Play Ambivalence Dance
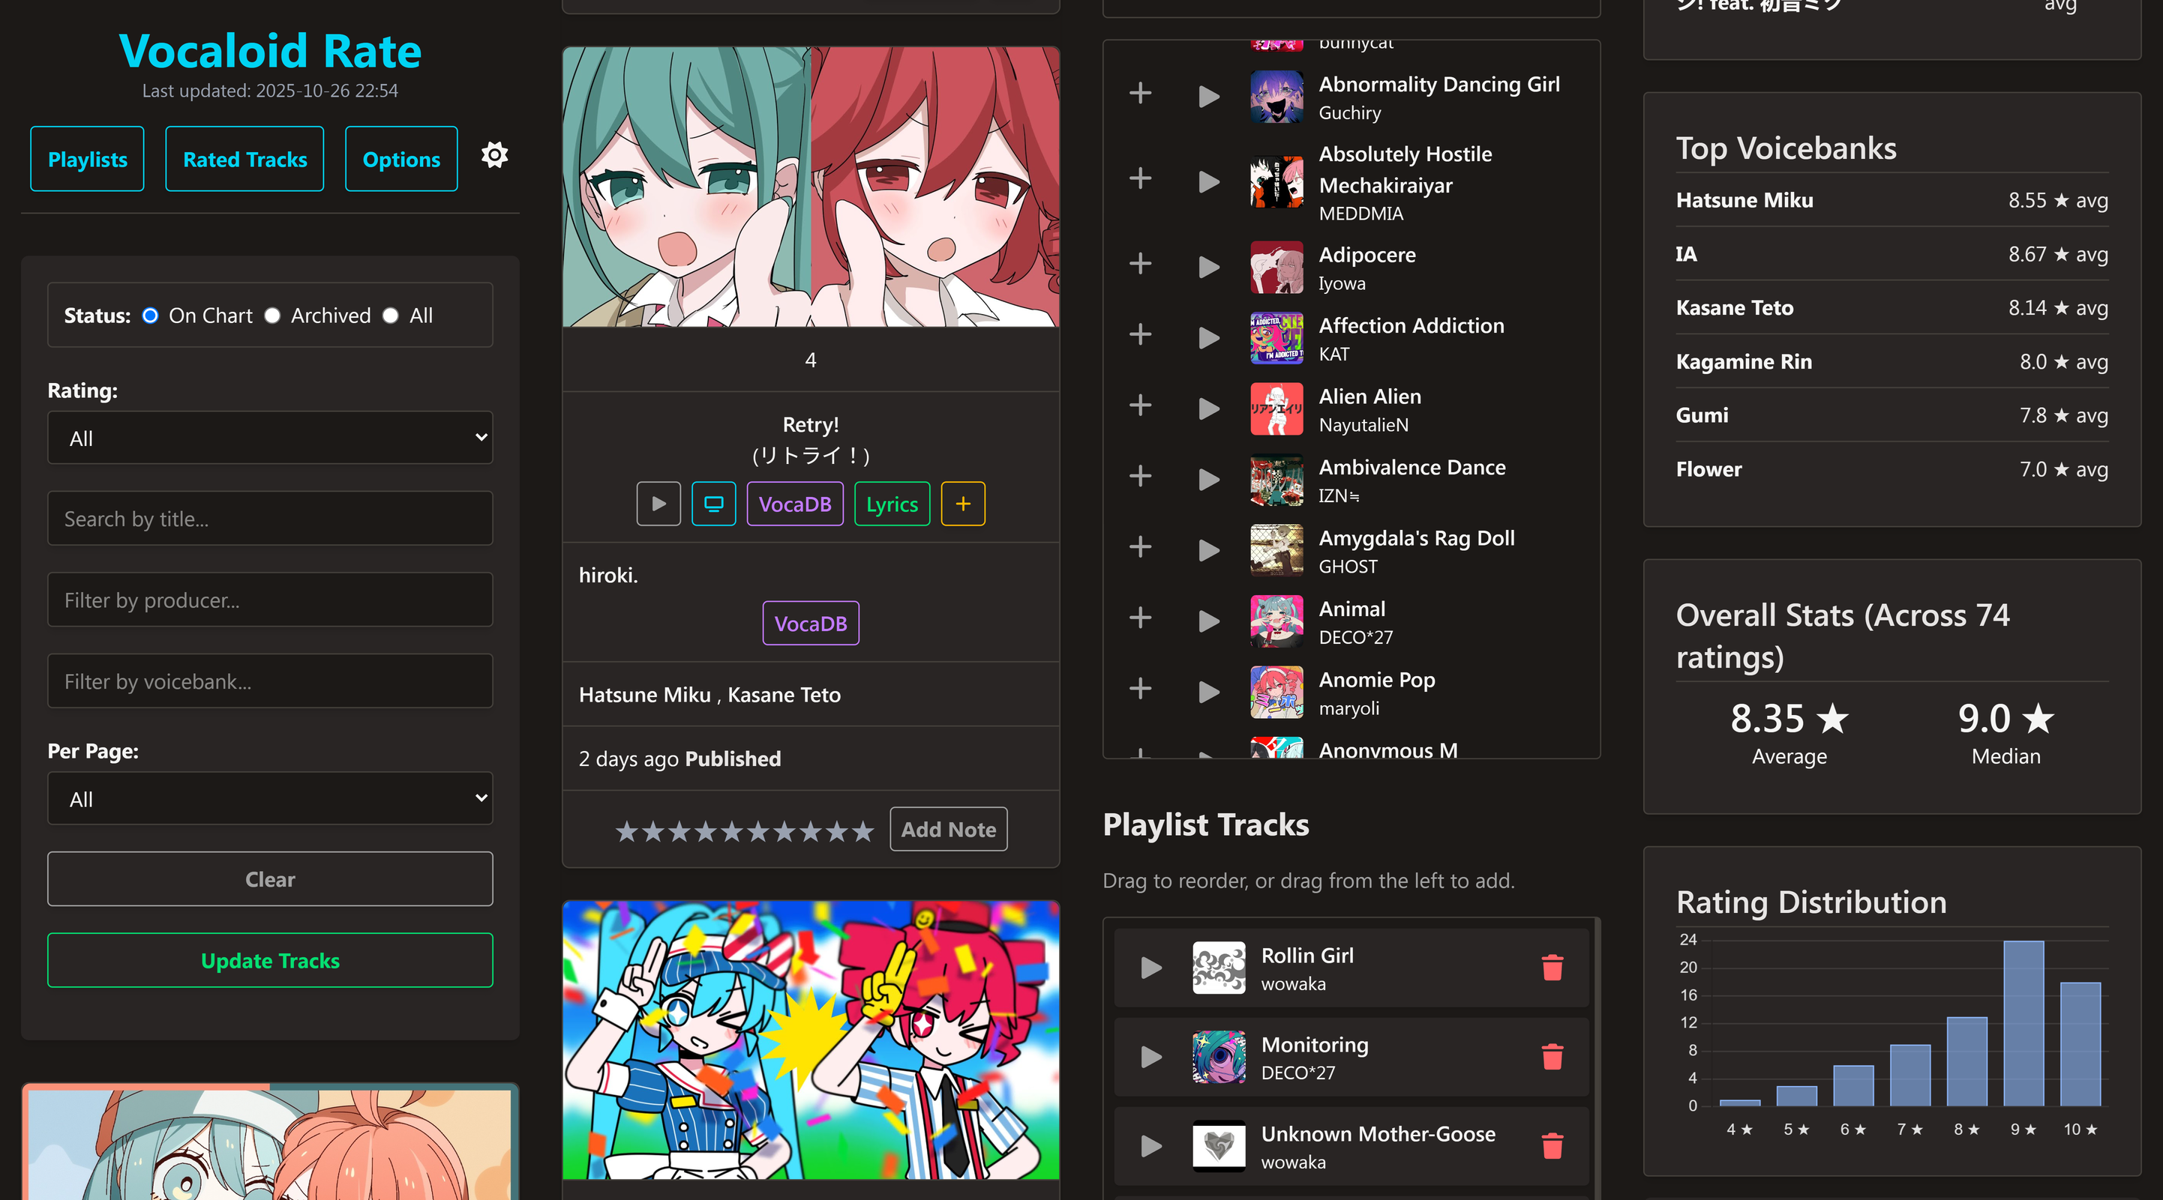2163x1200 pixels. click(x=1208, y=479)
